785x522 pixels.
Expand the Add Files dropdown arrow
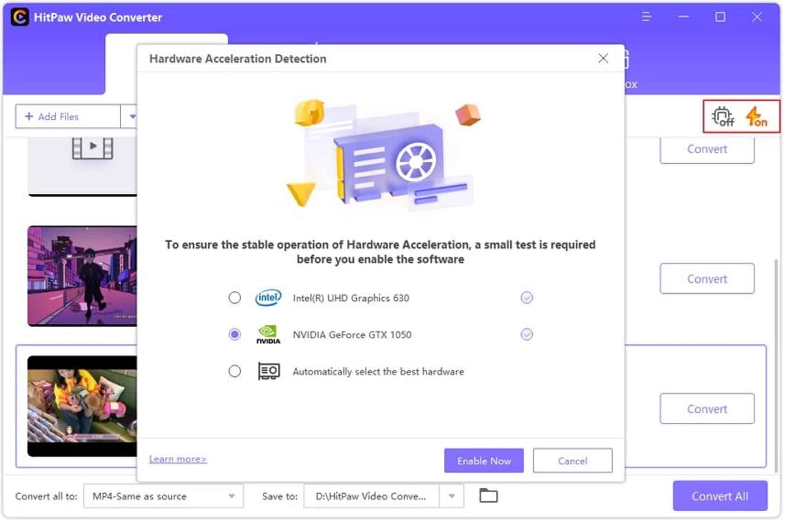click(132, 117)
